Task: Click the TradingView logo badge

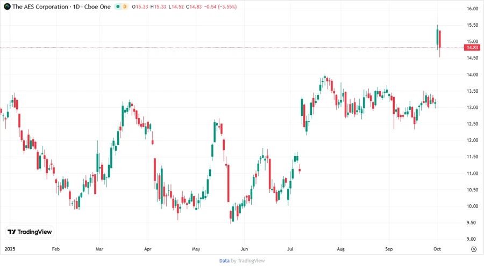Action: coord(30,232)
